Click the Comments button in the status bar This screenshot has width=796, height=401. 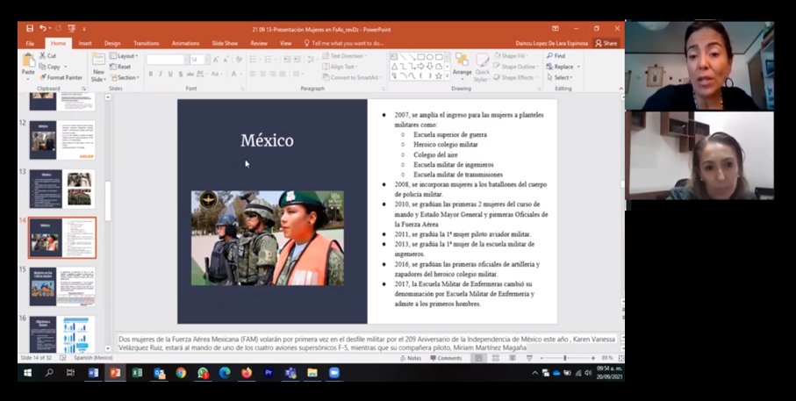click(x=446, y=358)
